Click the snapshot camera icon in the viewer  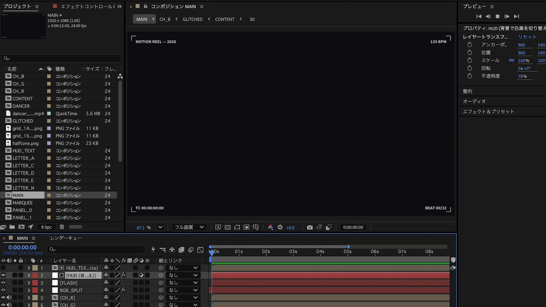click(x=310, y=227)
